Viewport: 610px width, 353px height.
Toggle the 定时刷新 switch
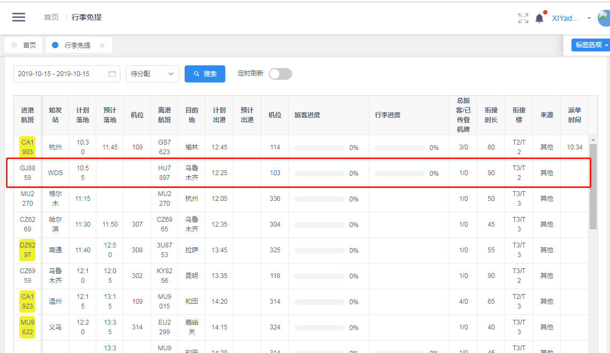pyautogui.click(x=280, y=73)
